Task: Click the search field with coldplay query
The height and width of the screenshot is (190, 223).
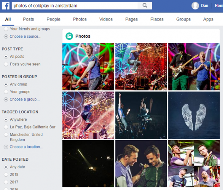Action: pyautogui.click(x=75, y=6)
